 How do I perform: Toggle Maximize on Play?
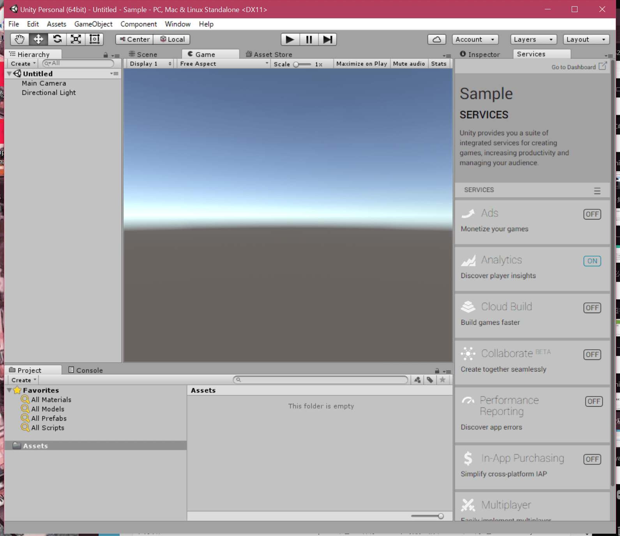362,64
